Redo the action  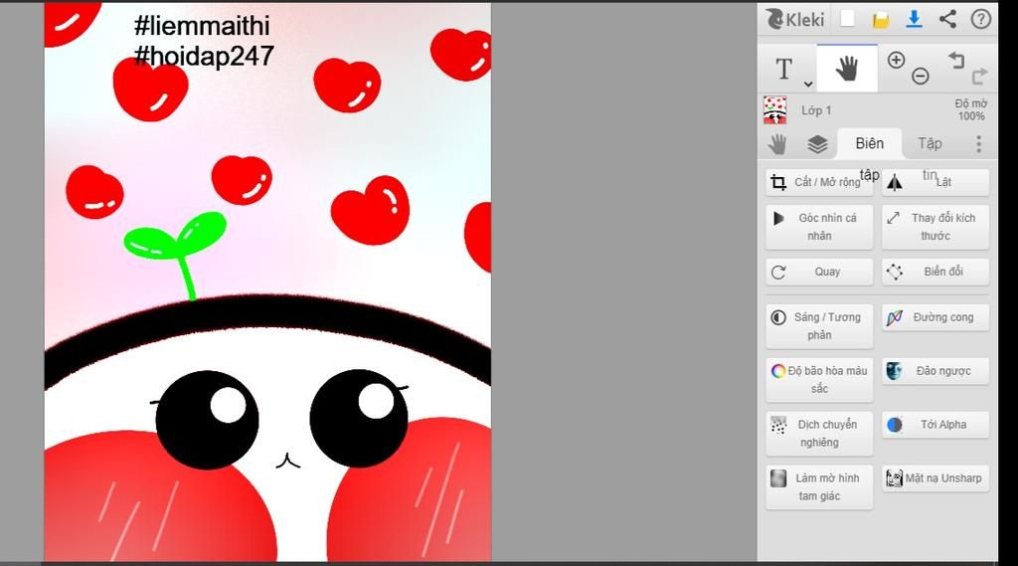pyautogui.click(x=979, y=76)
